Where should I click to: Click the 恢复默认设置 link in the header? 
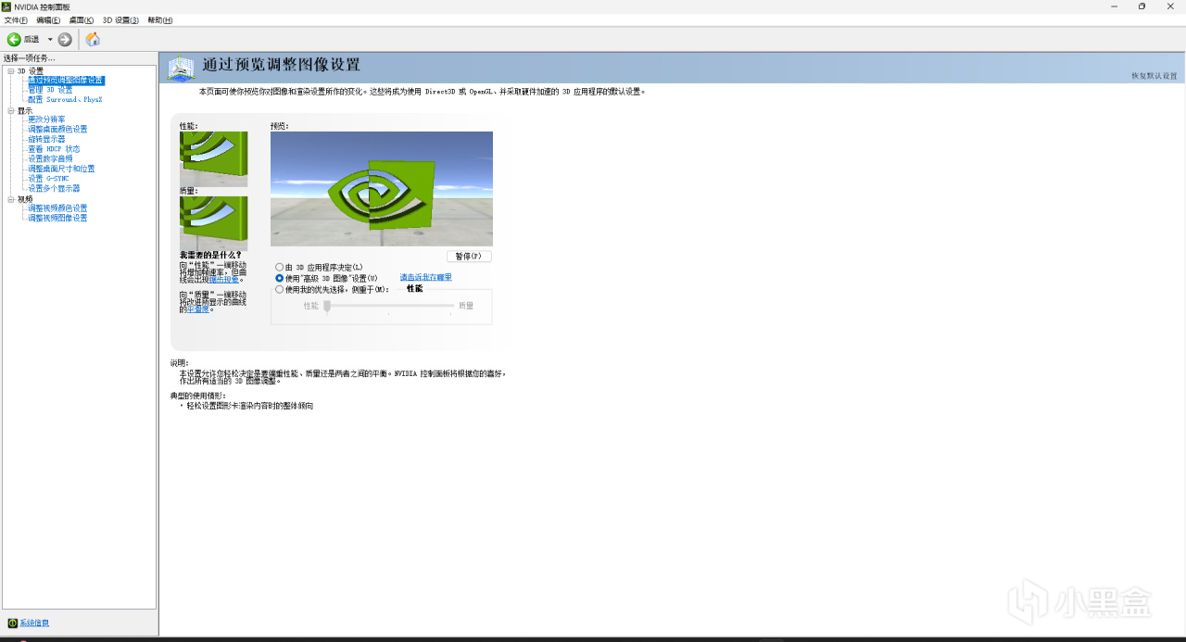(1154, 76)
